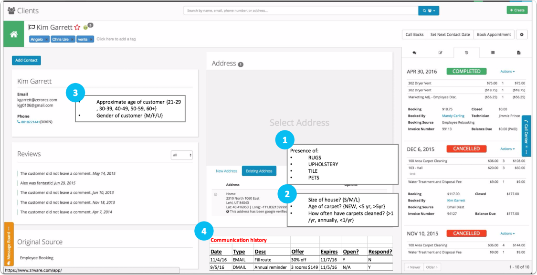Click the client search input field
The width and height of the screenshot is (537, 275).
[301, 11]
